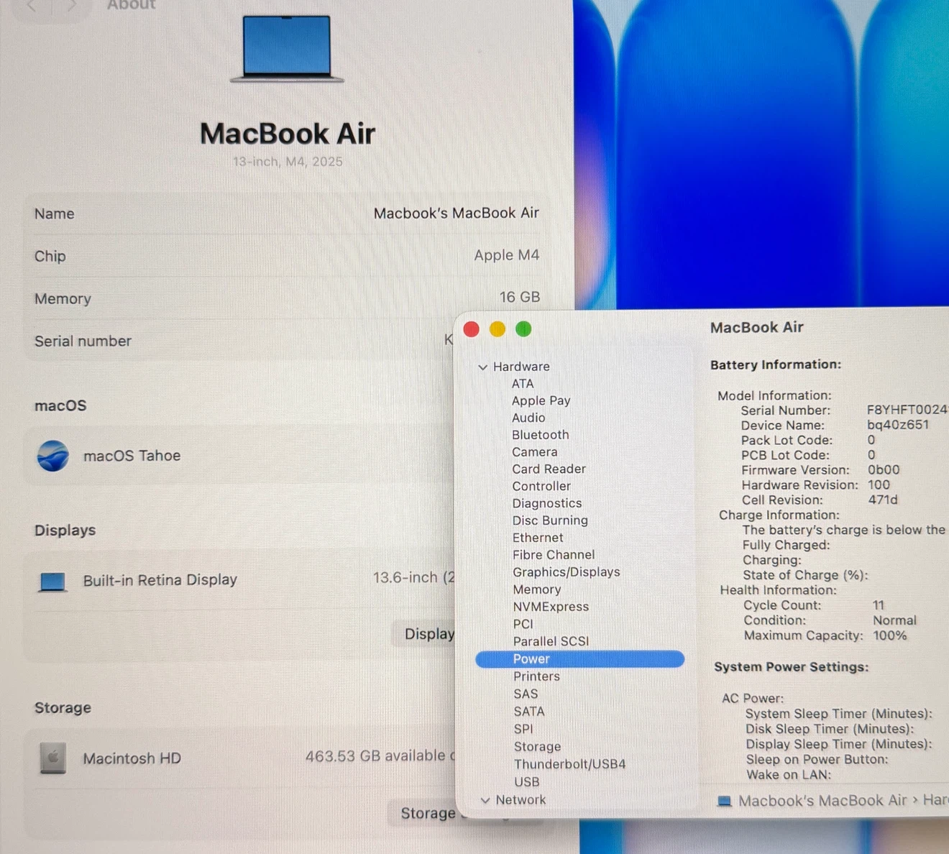Image resolution: width=949 pixels, height=854 pixels.
Task: Select the highlighted Power entry
Action: click(579, 659)
